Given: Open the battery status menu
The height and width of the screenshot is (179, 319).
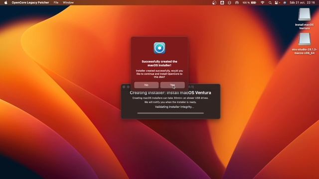Looking at the screenshot, I should 249,2.
